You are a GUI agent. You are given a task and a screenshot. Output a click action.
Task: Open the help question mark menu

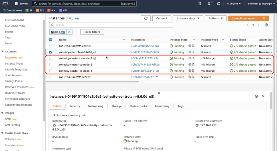pyautogui.click(x=219, y=3)
